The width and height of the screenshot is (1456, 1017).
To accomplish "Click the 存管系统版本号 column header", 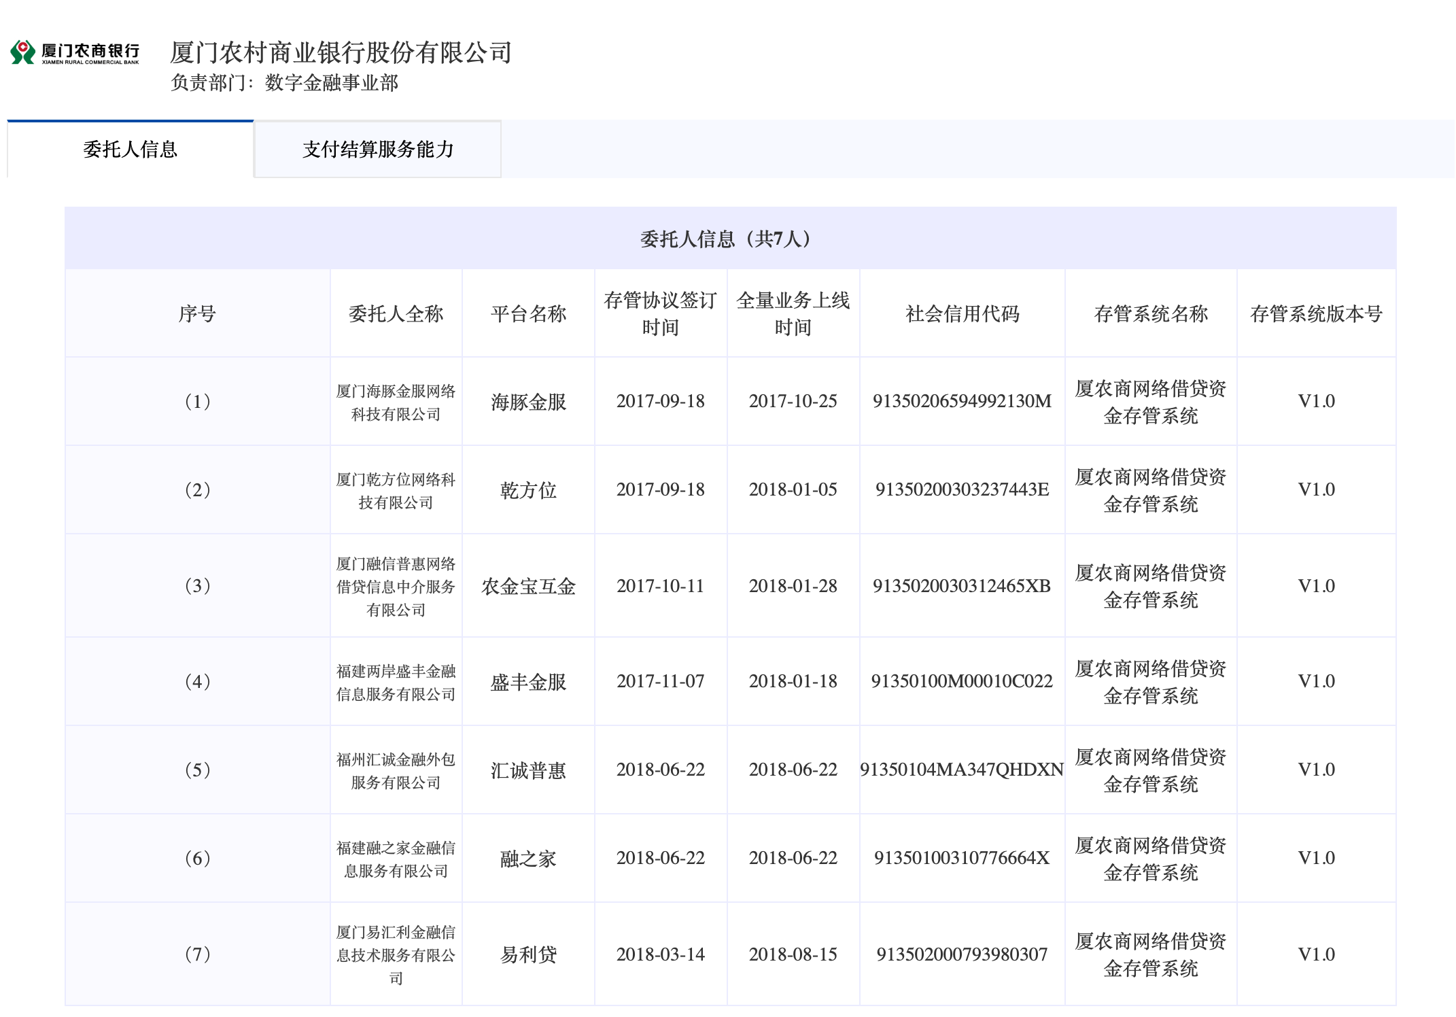I will pyautogui.click(x=1317, y=313).
